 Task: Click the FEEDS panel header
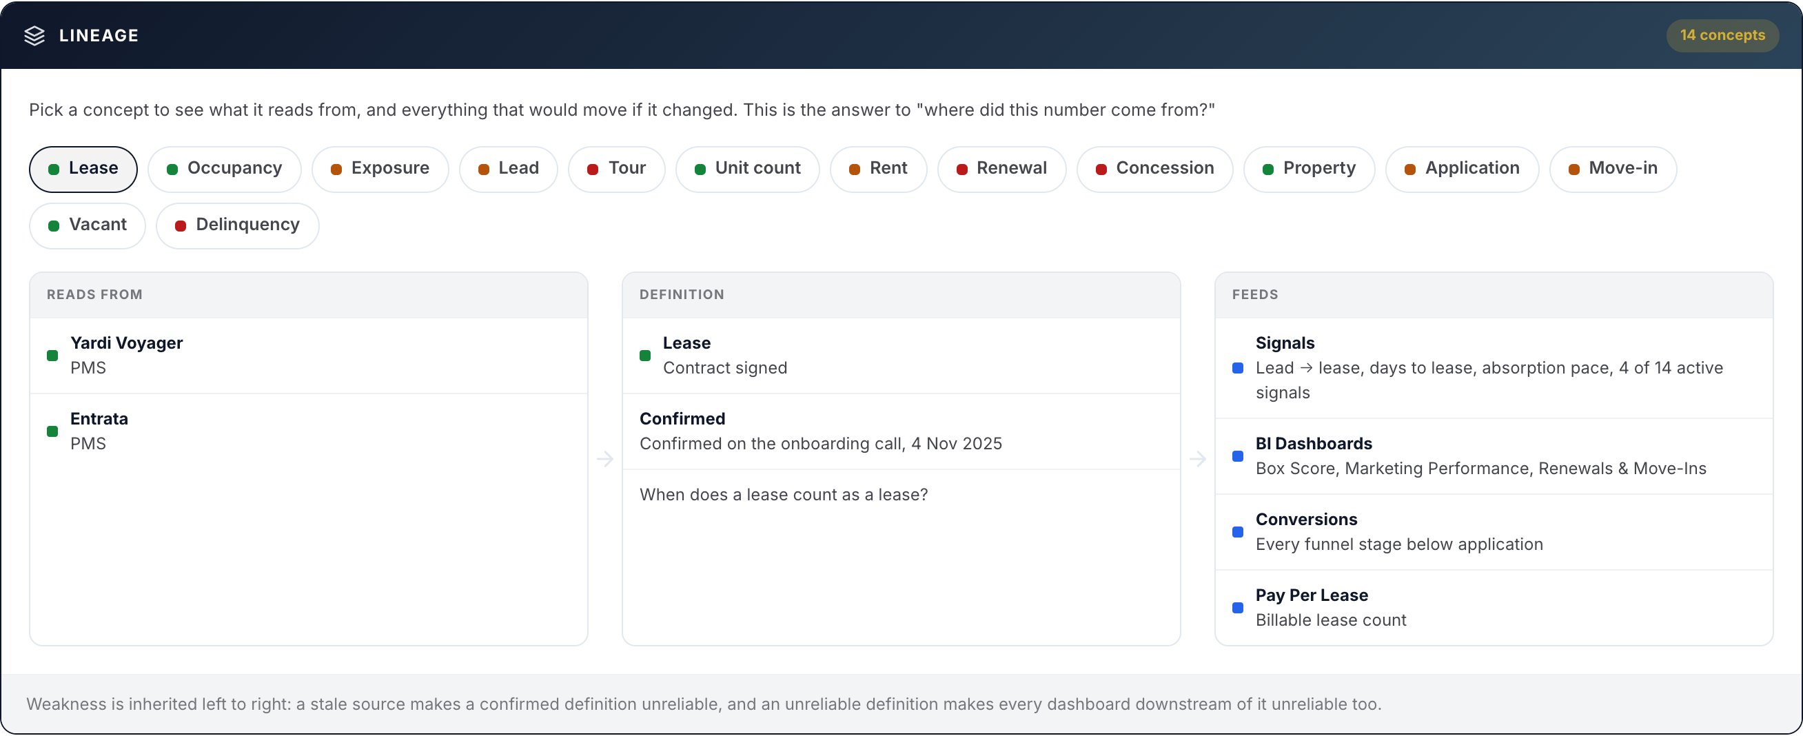coord(1494,295)
